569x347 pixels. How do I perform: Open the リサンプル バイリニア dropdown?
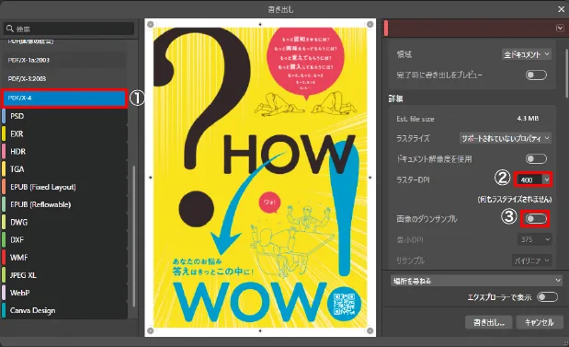coord(532,260)
